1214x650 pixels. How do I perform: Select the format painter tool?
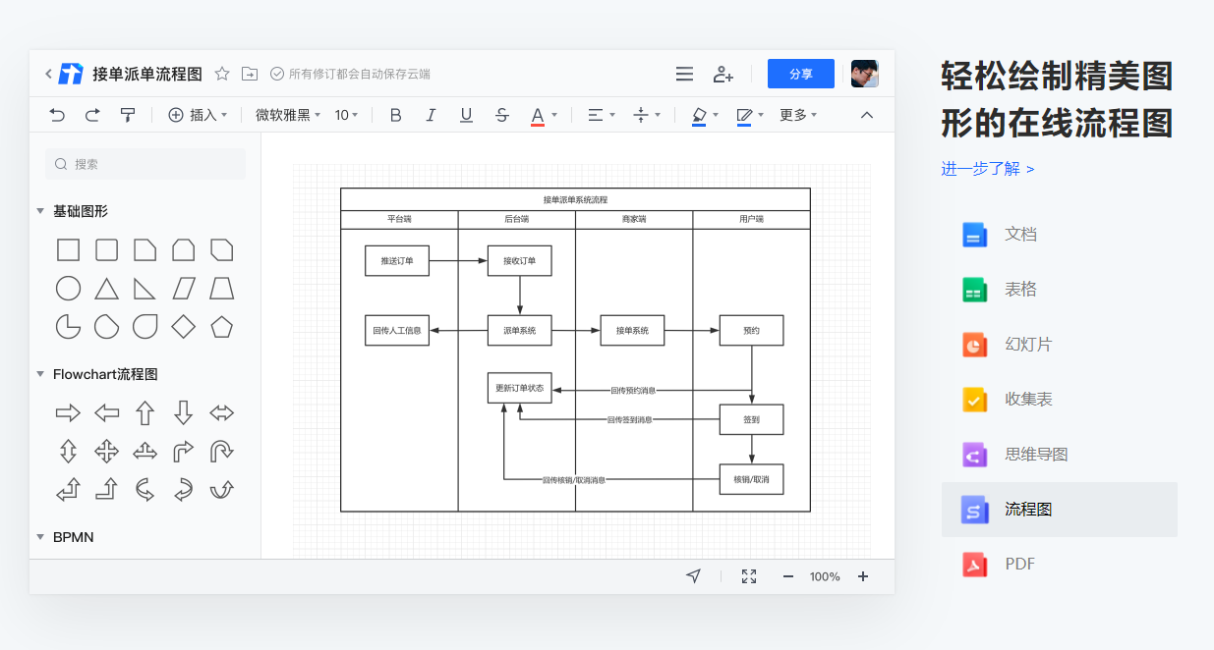click(x=128, y=115)
